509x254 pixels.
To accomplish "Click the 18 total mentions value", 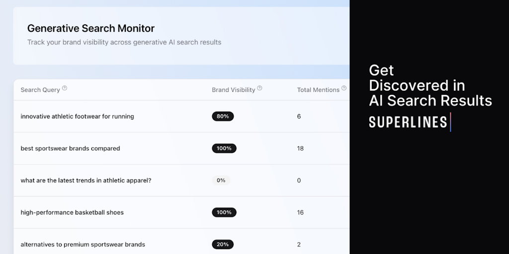I will (x=300, y=148).
